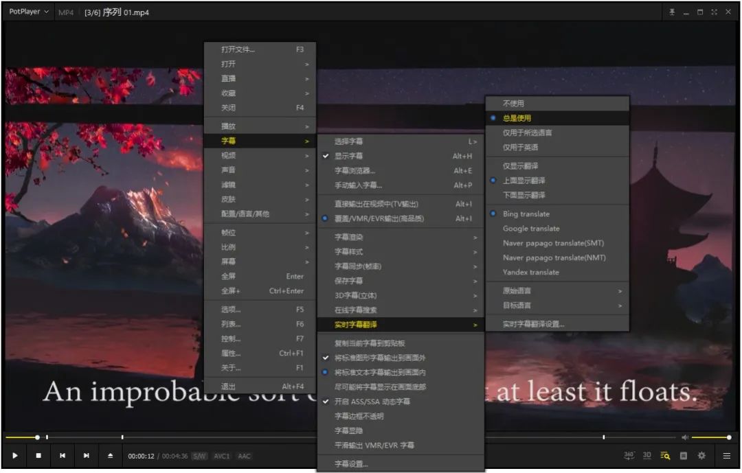The height and width of the screenshot is (473, 742).
Task: Maximize the PotPlayer window
Action: (x=700, y=12)
